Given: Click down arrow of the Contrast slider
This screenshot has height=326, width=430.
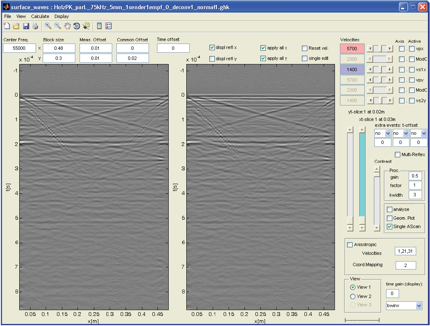Looking at the screenshot, I should click(377, 228).
